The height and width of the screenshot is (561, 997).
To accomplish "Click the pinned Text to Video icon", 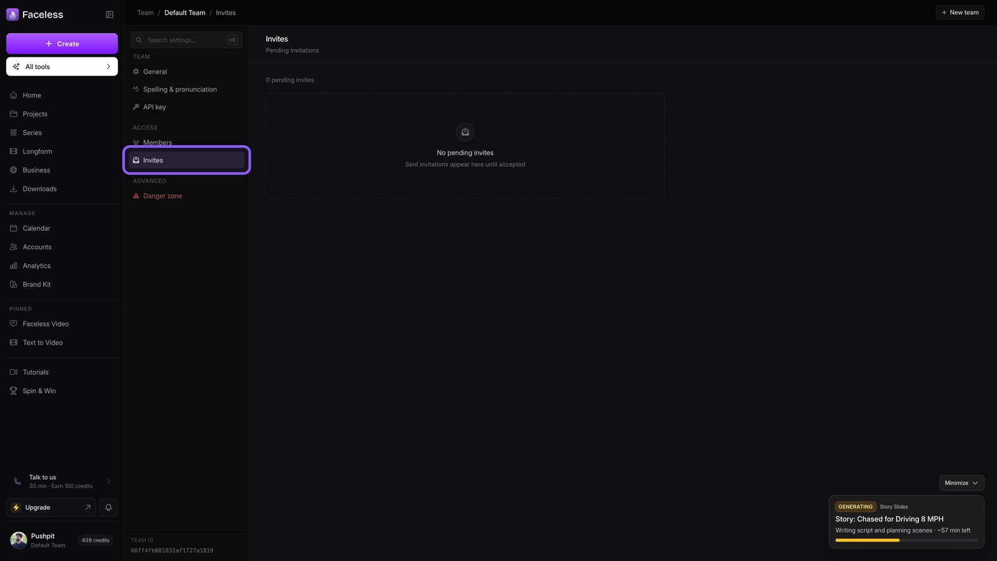I will point(14,343).
